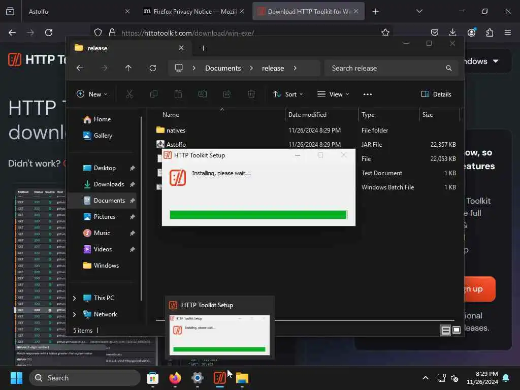Go up one folder level in Explorer
Image resolution: width=520 pixels, height=390 pixels.
[x=128, y=68]
